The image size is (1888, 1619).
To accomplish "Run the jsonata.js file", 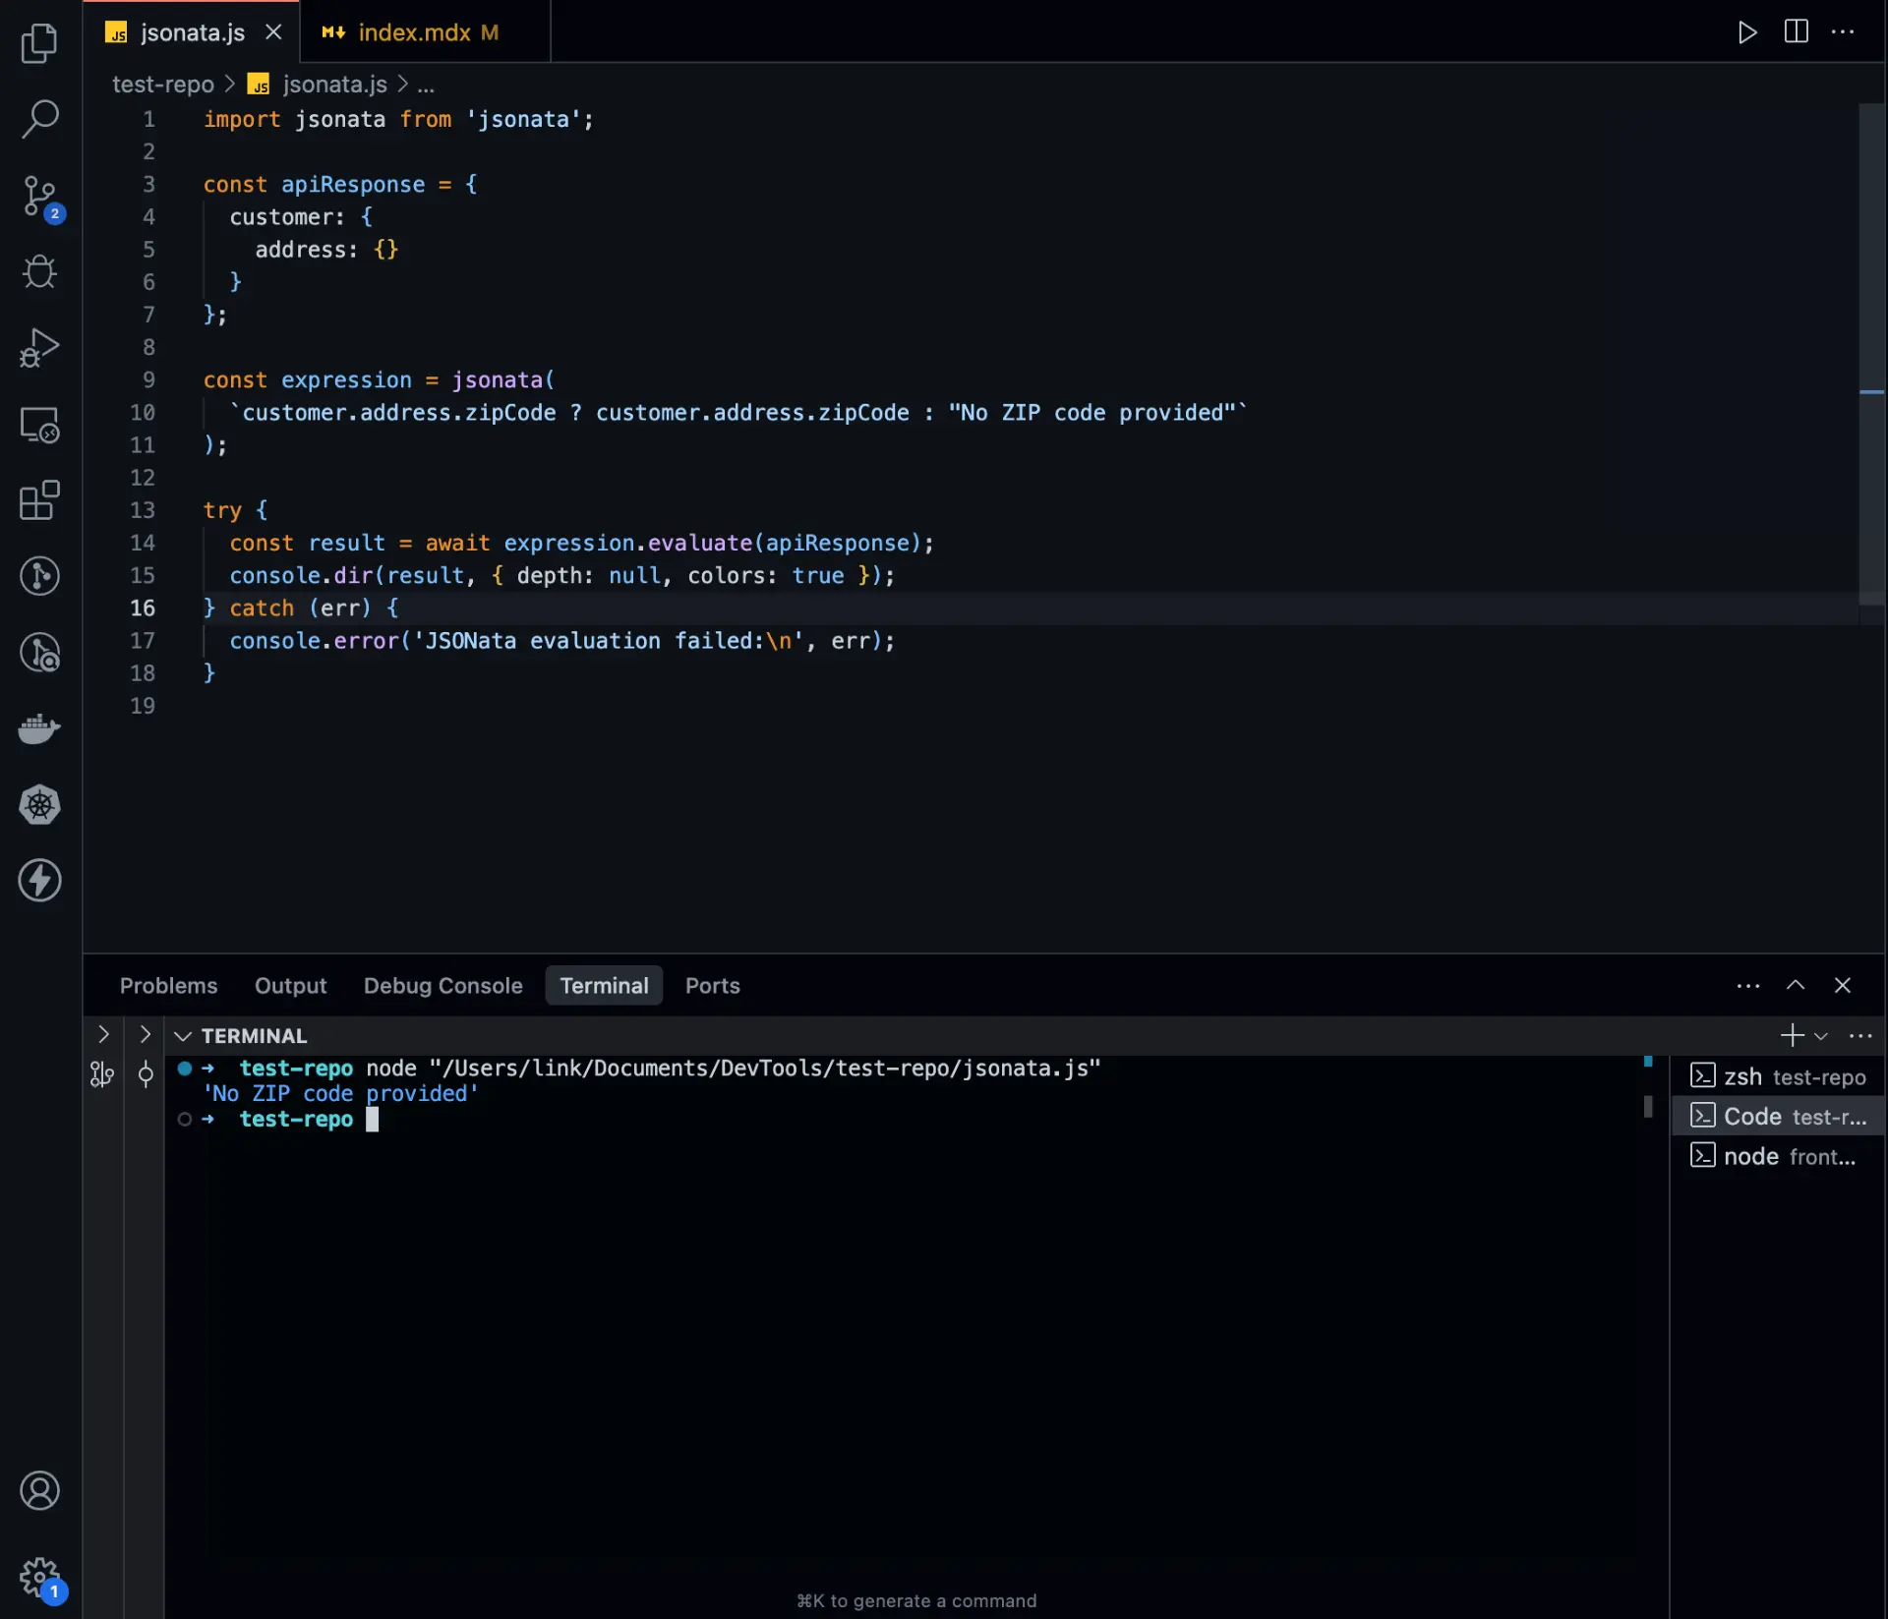I will pos(1747,31).
